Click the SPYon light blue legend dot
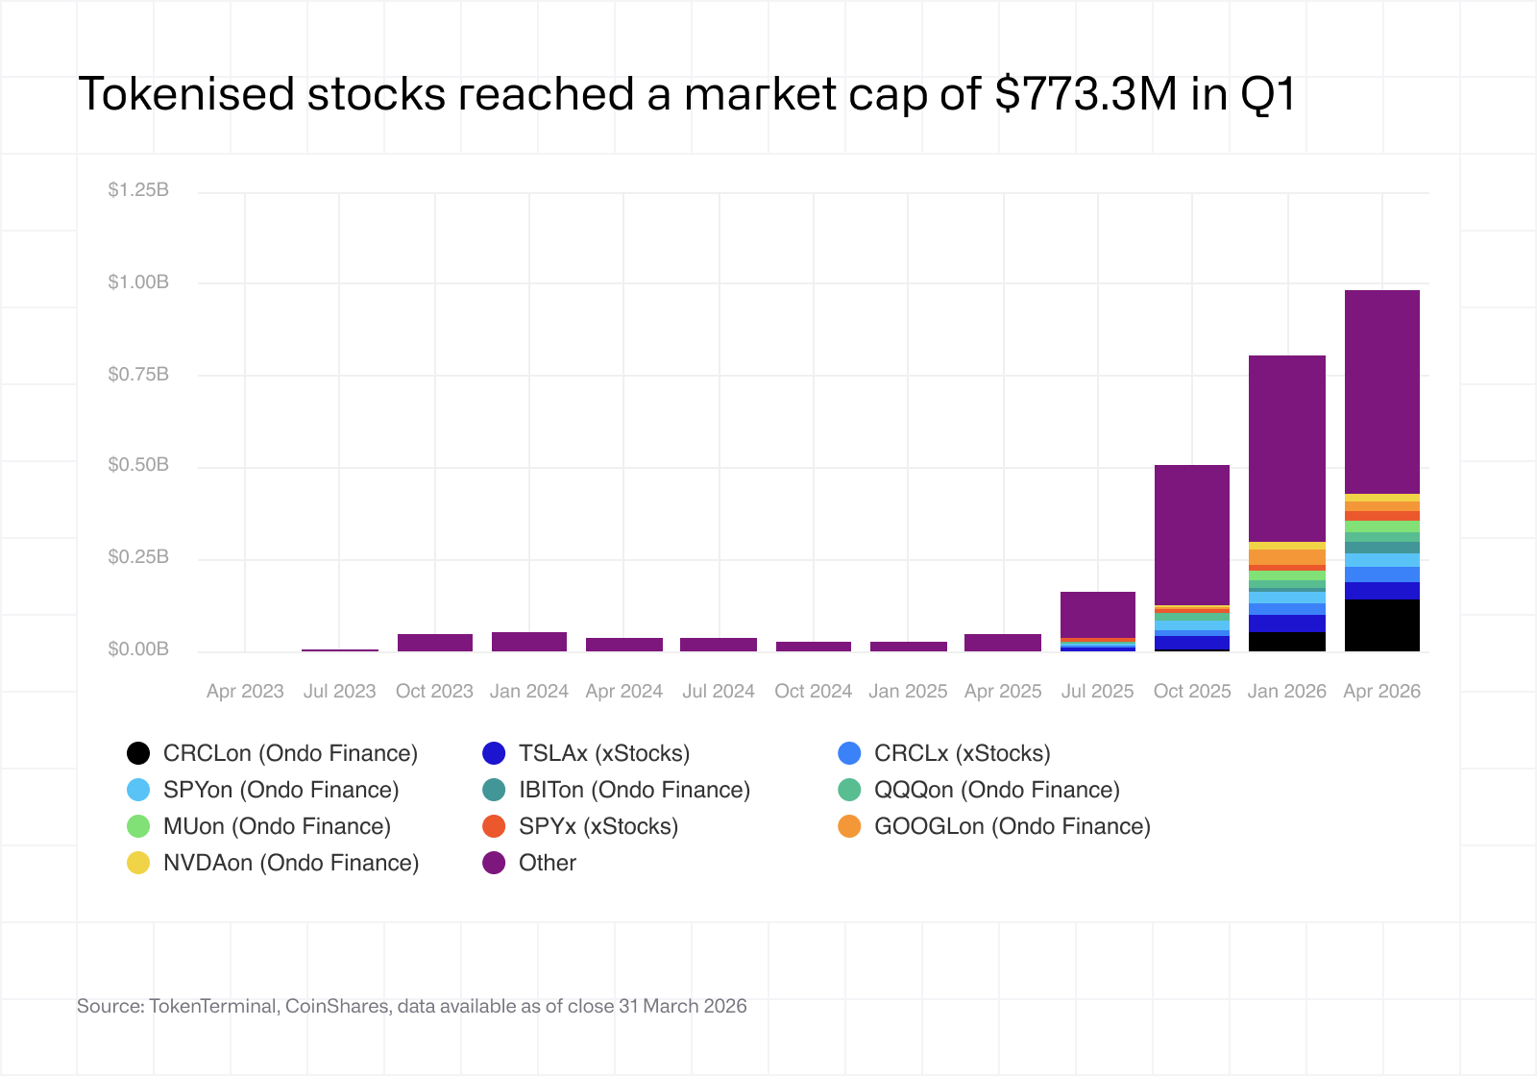Image resolution: width=1537 pixels, height=1076 pixels. click(138, 790)
